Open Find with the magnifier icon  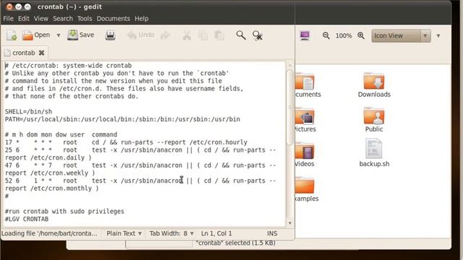(x=241, y=35)
